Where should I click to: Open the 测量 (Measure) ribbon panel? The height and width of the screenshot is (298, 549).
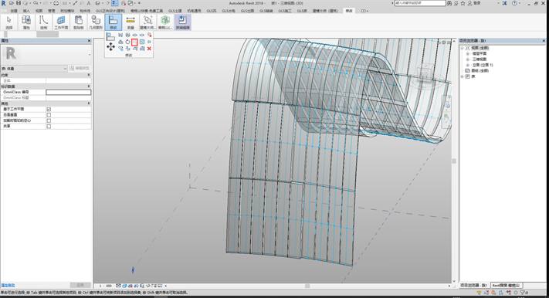(130, 22)
